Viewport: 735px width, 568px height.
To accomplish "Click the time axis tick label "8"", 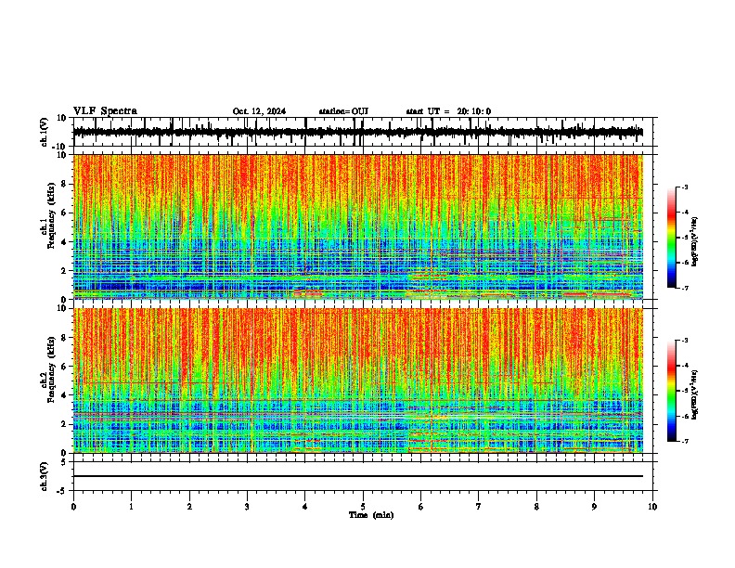I will (536, 507).
